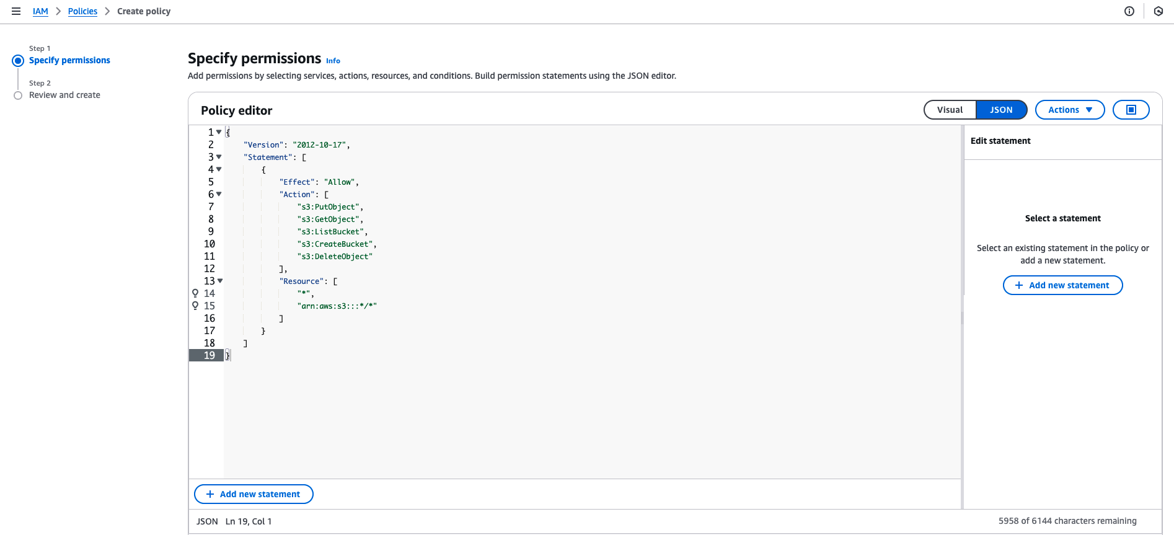Click the "s3:GetObject" action text

(x=328, y=219)
